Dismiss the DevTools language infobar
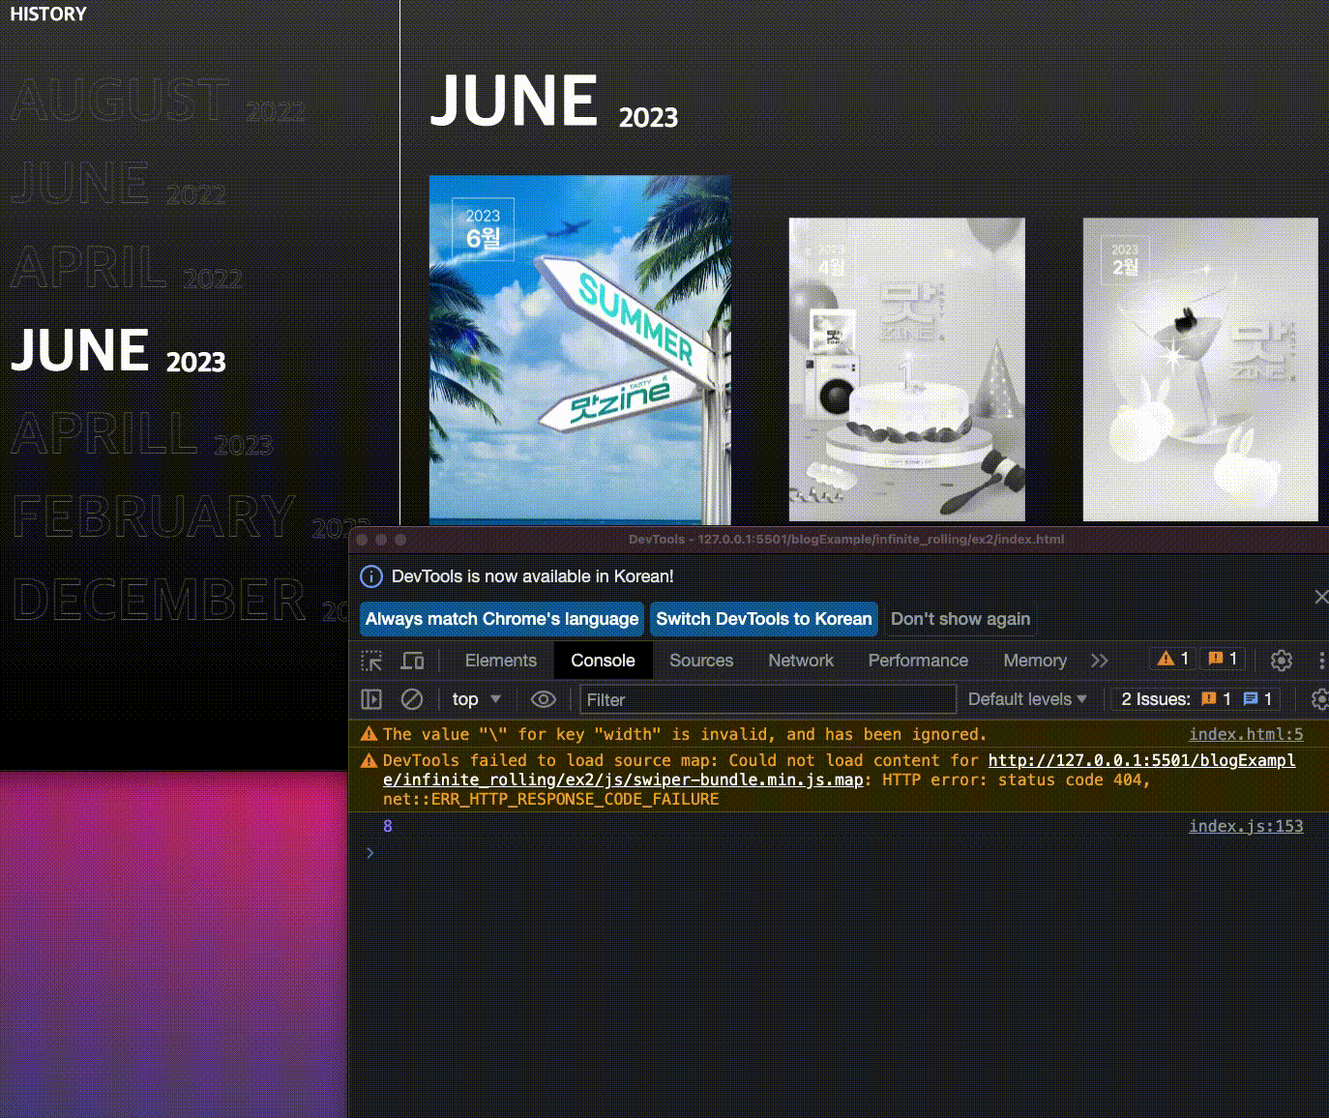Viewport: 1329px width, 1118px height. click(x=1321, y=597)
